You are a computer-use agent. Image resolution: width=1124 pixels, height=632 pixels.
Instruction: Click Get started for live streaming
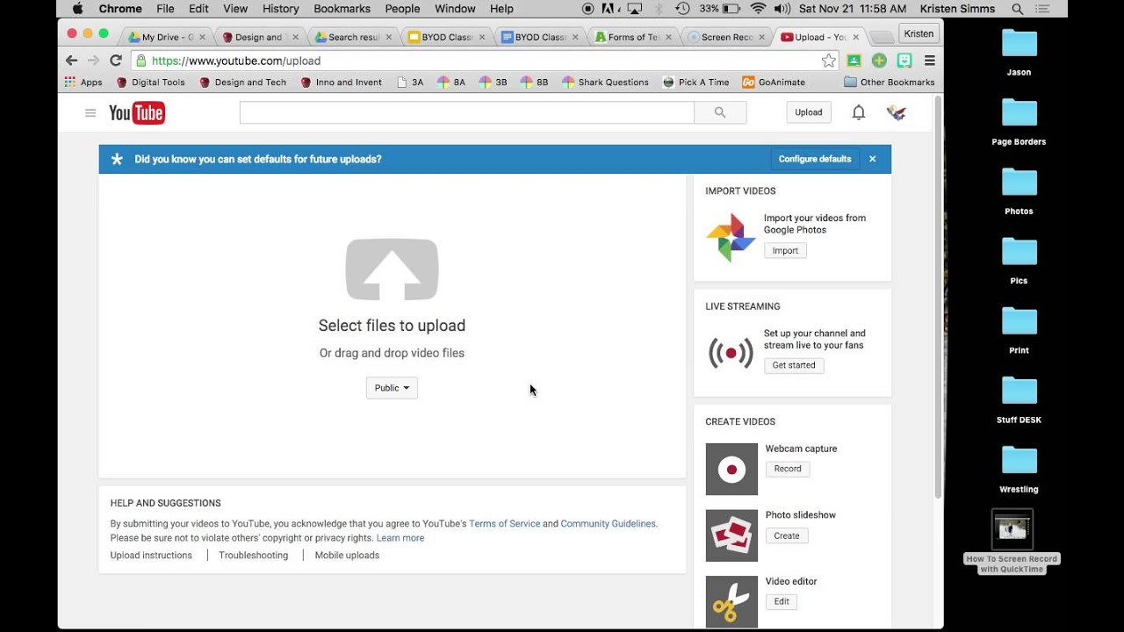point(794,365)
